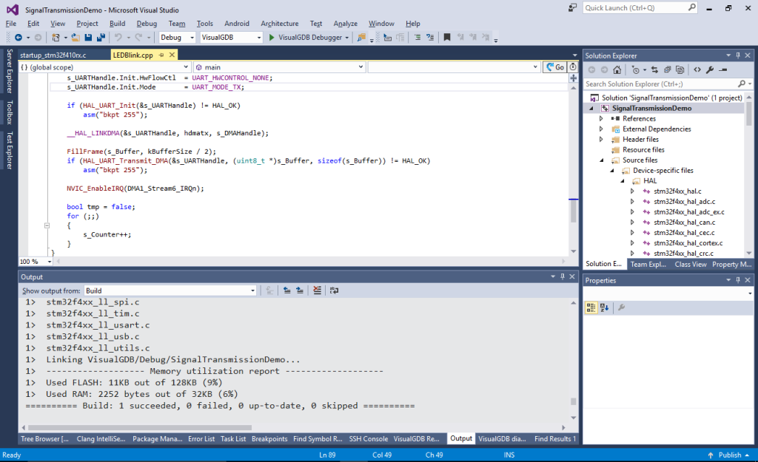Start debugging with VisualGDB Debugger

pos(272,37)
